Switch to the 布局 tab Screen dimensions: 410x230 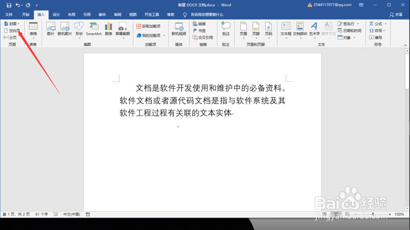(x=71, y=15)
